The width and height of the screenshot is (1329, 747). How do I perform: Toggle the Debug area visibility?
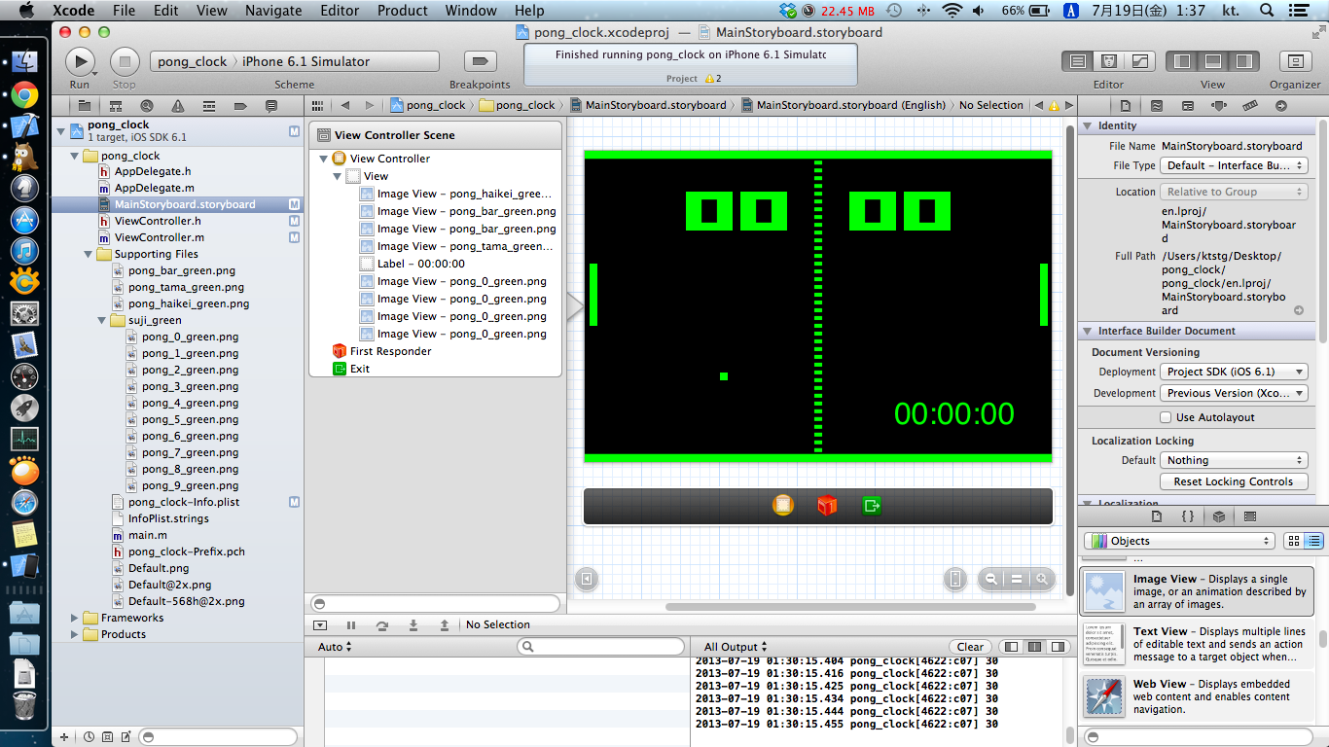tap(1213, 61)
